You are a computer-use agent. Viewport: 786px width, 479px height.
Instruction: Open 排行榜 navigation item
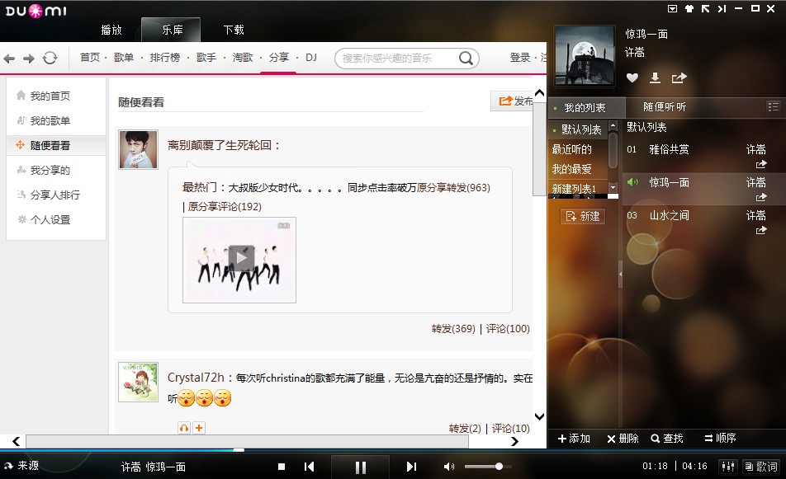tap(165, 58)
